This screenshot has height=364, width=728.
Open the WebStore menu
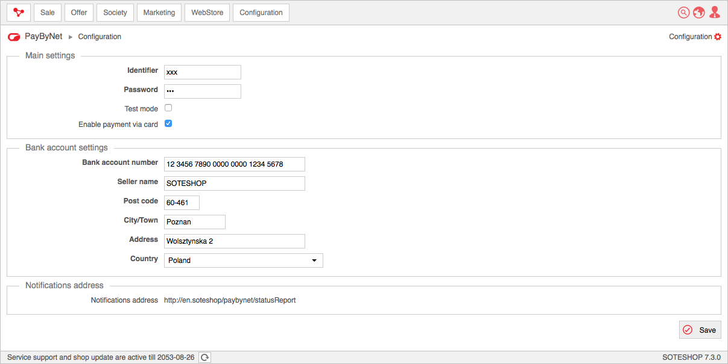click(207, 13)
